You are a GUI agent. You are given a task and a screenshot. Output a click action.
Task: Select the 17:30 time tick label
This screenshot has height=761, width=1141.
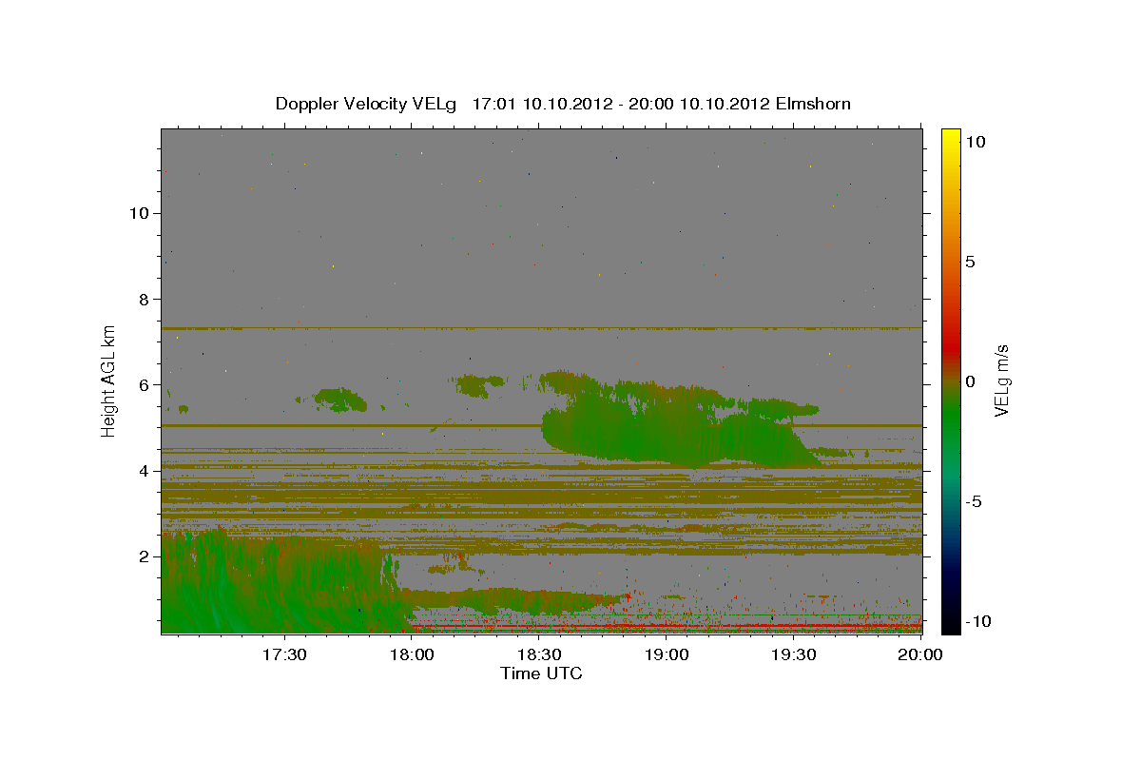tap(283, 654)
